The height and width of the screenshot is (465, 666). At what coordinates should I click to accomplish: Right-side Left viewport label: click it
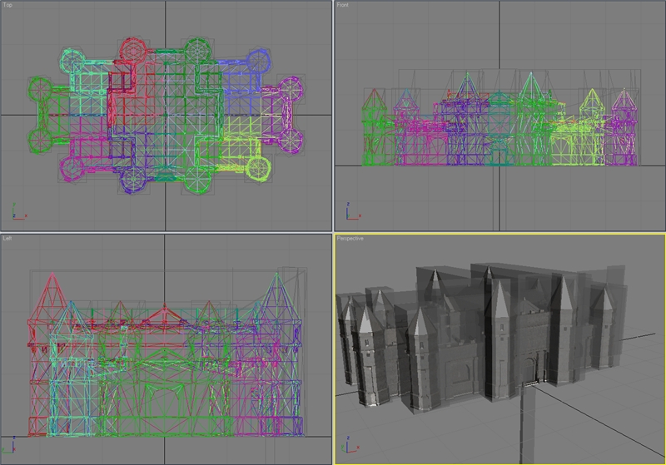8,238
